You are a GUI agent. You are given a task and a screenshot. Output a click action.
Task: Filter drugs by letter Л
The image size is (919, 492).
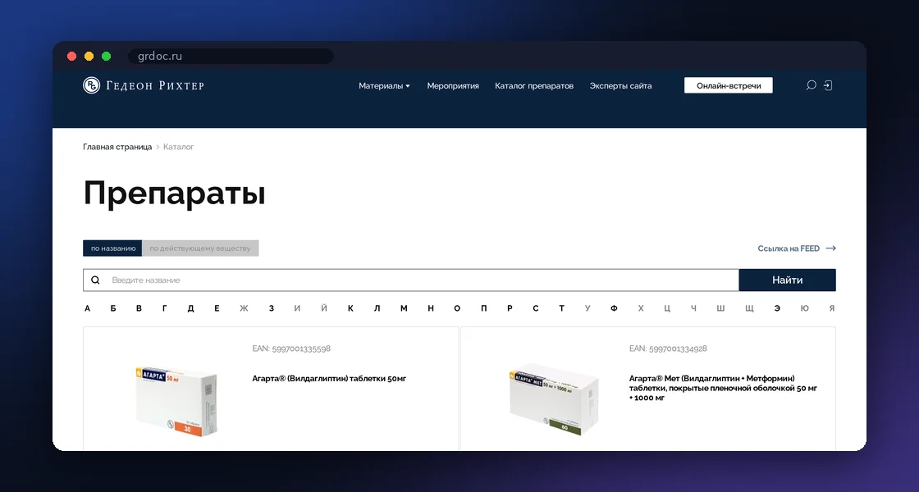[x=377, y=308]
